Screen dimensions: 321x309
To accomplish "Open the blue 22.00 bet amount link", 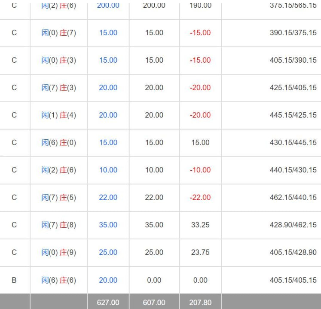I will point(108,197).
